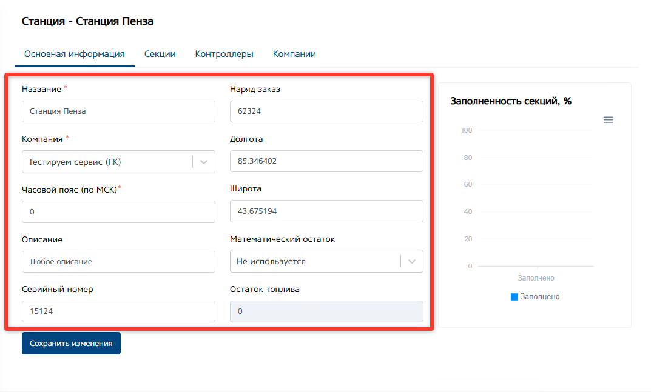Focus the Наряд заказ input field
The height and width of the screenshot is (392, 651).
[x=326, y=111]
